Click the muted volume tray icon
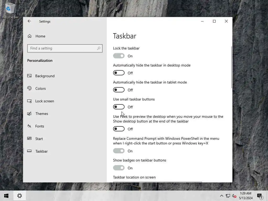The image size is (268, 201). (234, 196)
